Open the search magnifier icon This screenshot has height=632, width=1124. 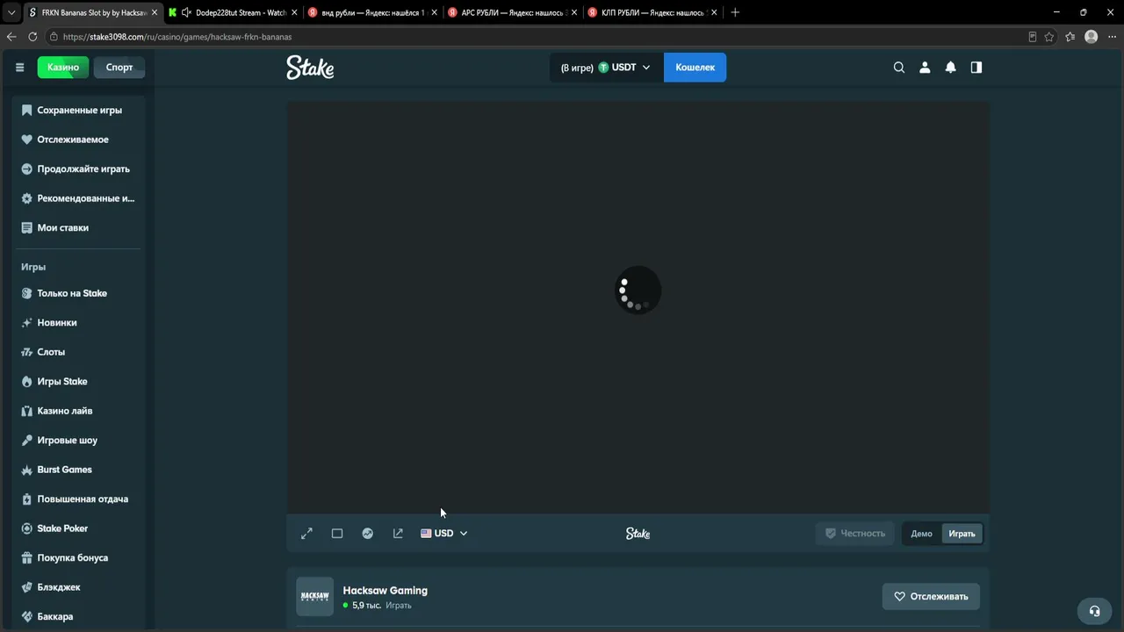point(898,68)
